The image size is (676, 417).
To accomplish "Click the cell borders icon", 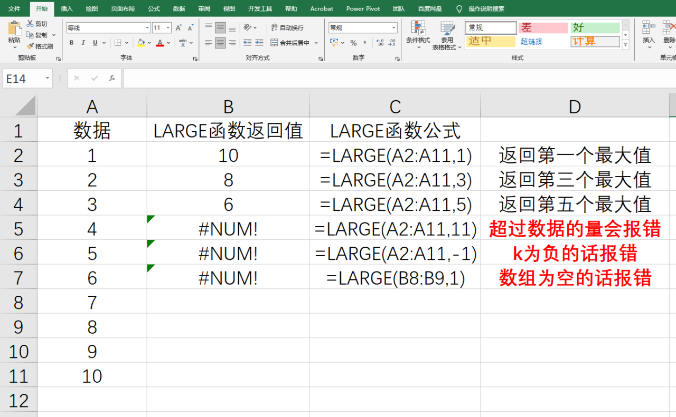I will [x=118, y=43].
